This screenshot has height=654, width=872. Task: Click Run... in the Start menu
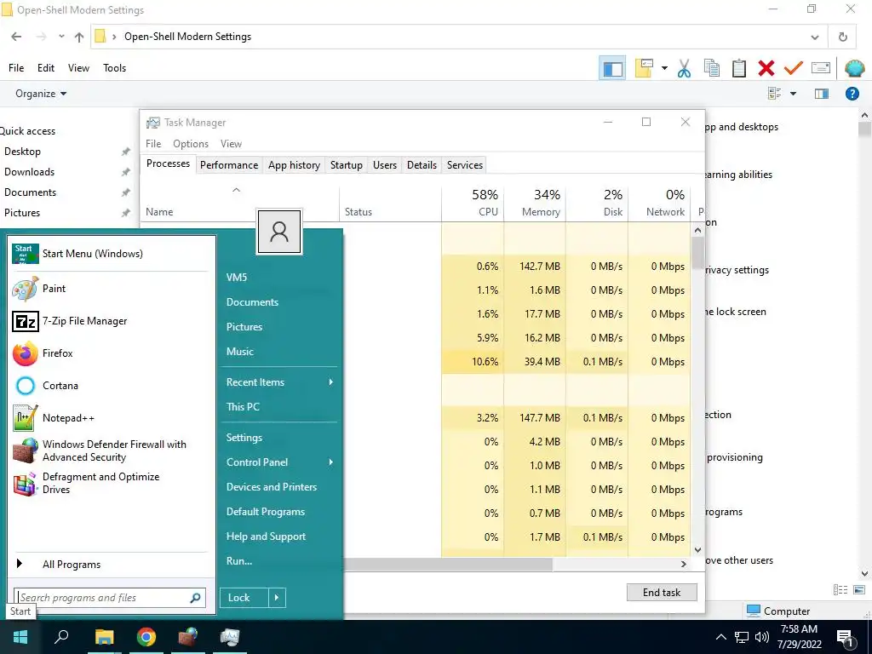[x=278, y=561]
